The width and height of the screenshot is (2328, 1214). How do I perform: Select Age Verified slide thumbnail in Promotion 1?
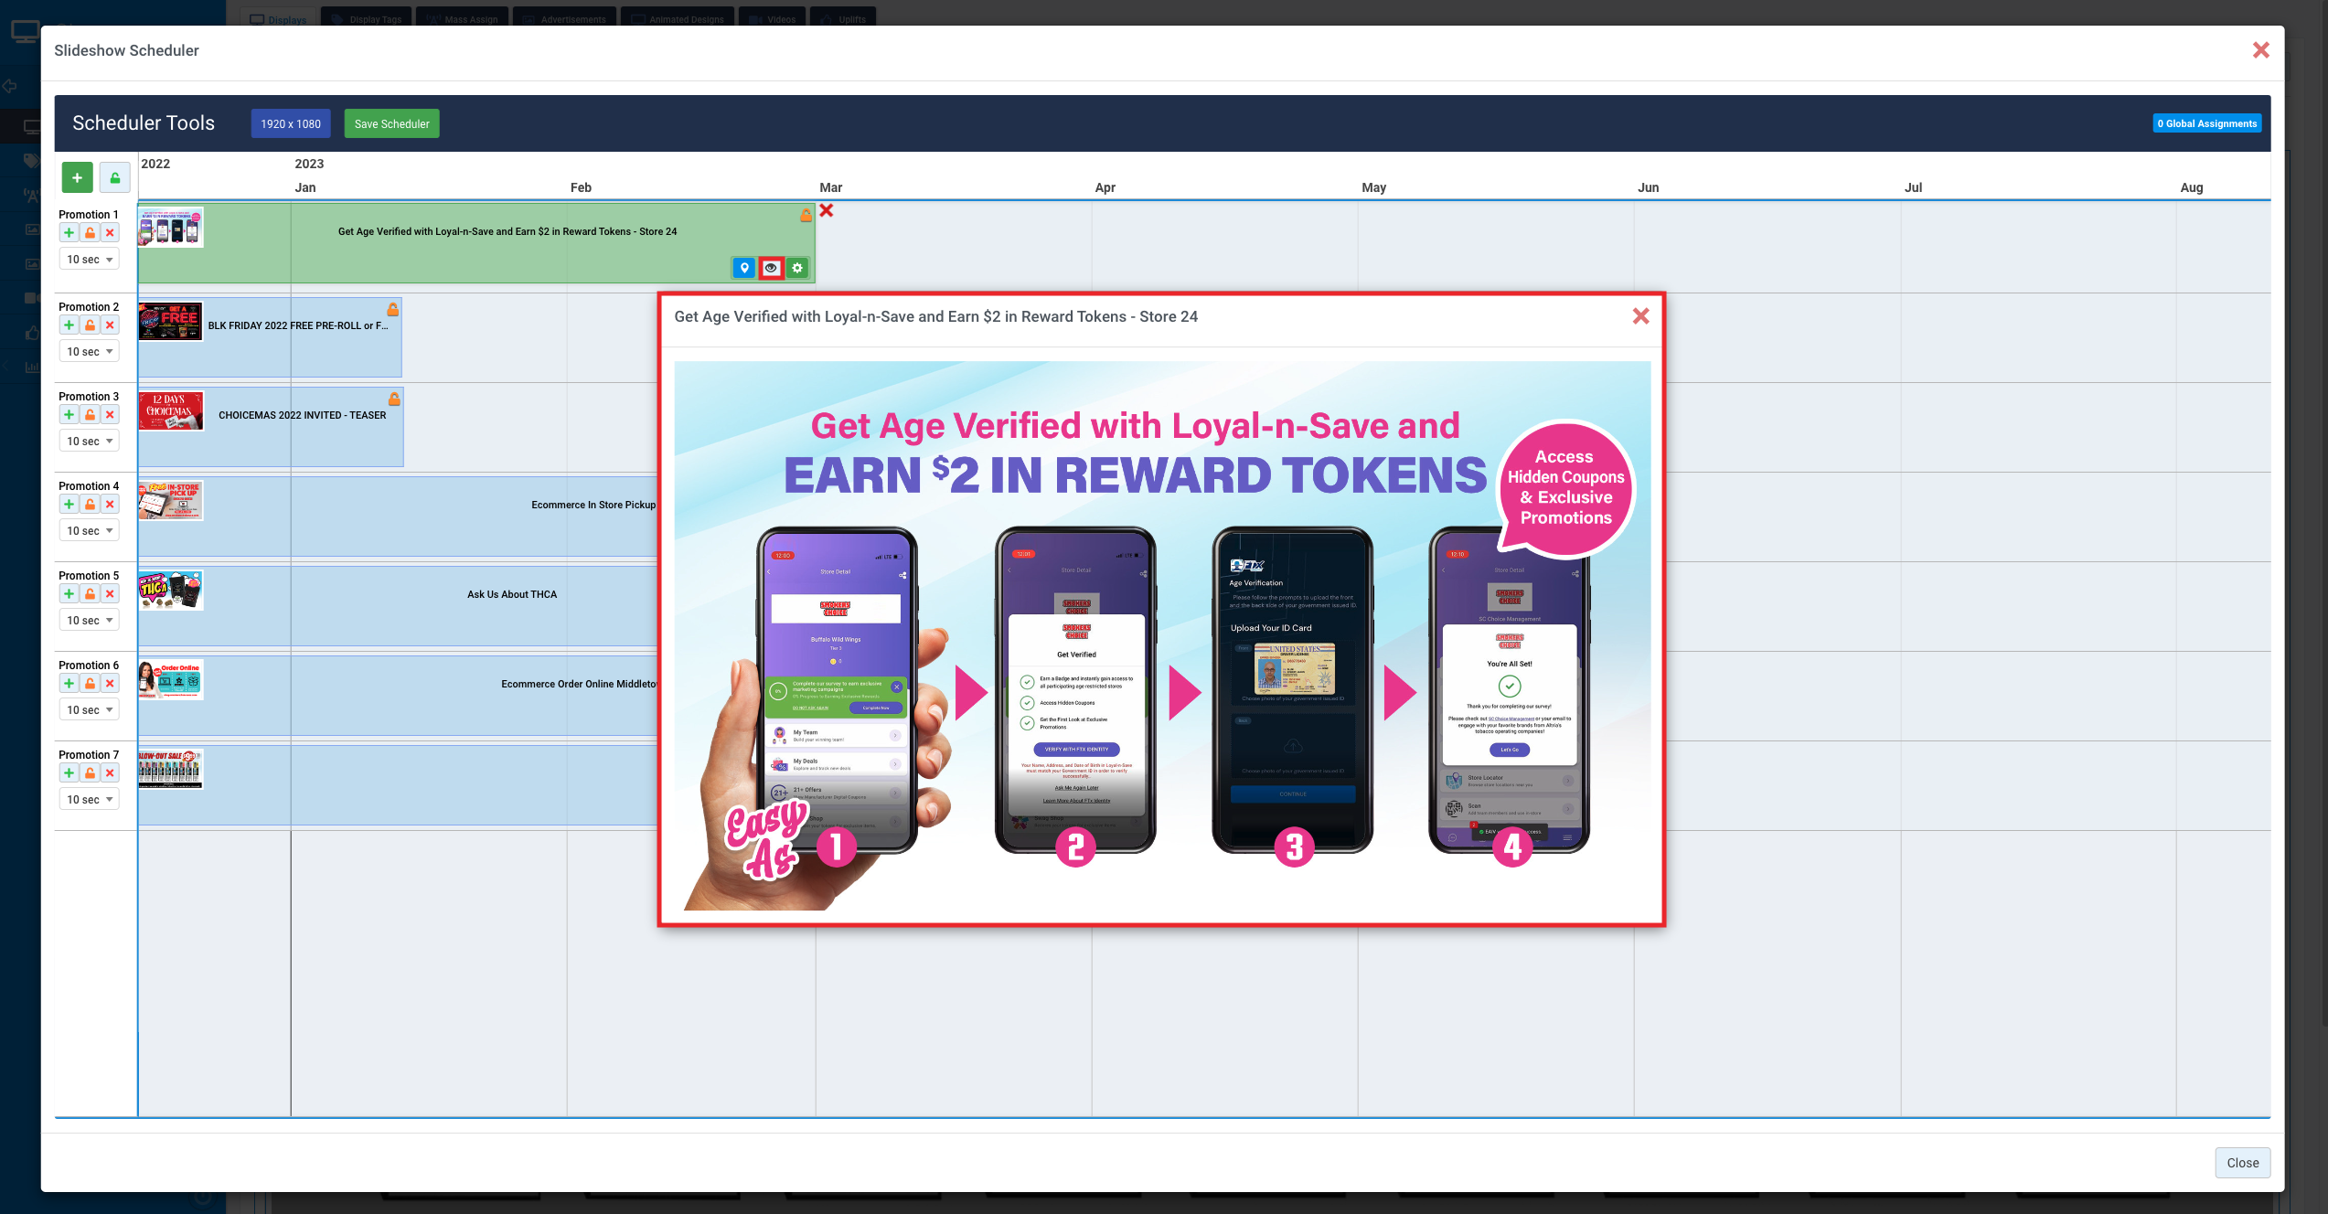pyautogui.click(x=171, y=227)
